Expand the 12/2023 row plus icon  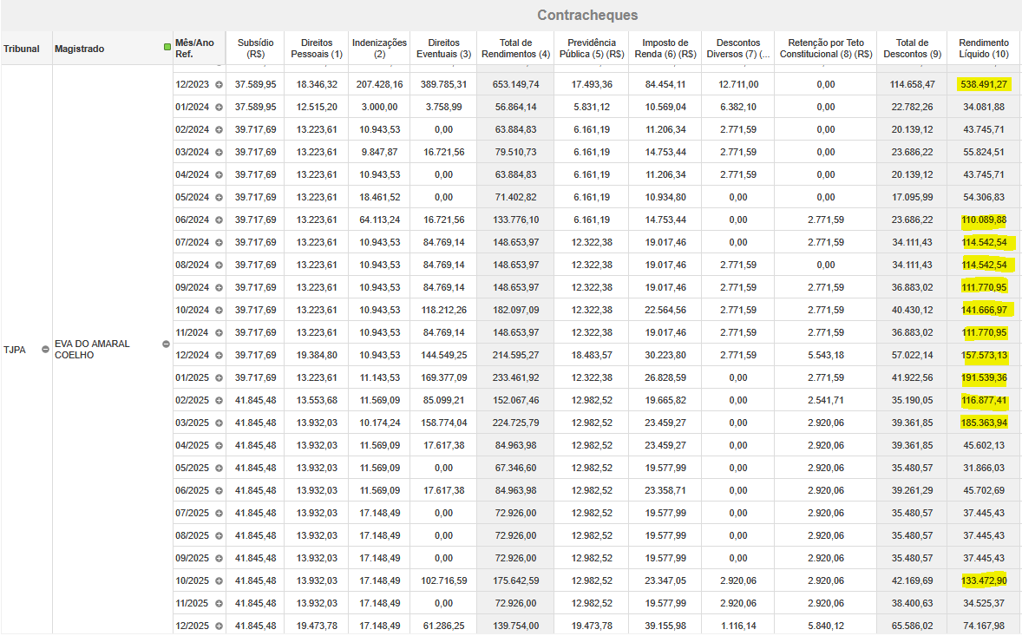click(x=219, y=85)
